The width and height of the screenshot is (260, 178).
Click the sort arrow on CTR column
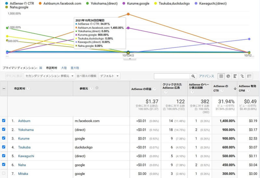pos(235,89)
